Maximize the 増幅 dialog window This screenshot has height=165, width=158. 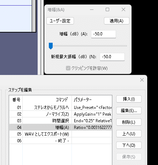coord(107,9)
